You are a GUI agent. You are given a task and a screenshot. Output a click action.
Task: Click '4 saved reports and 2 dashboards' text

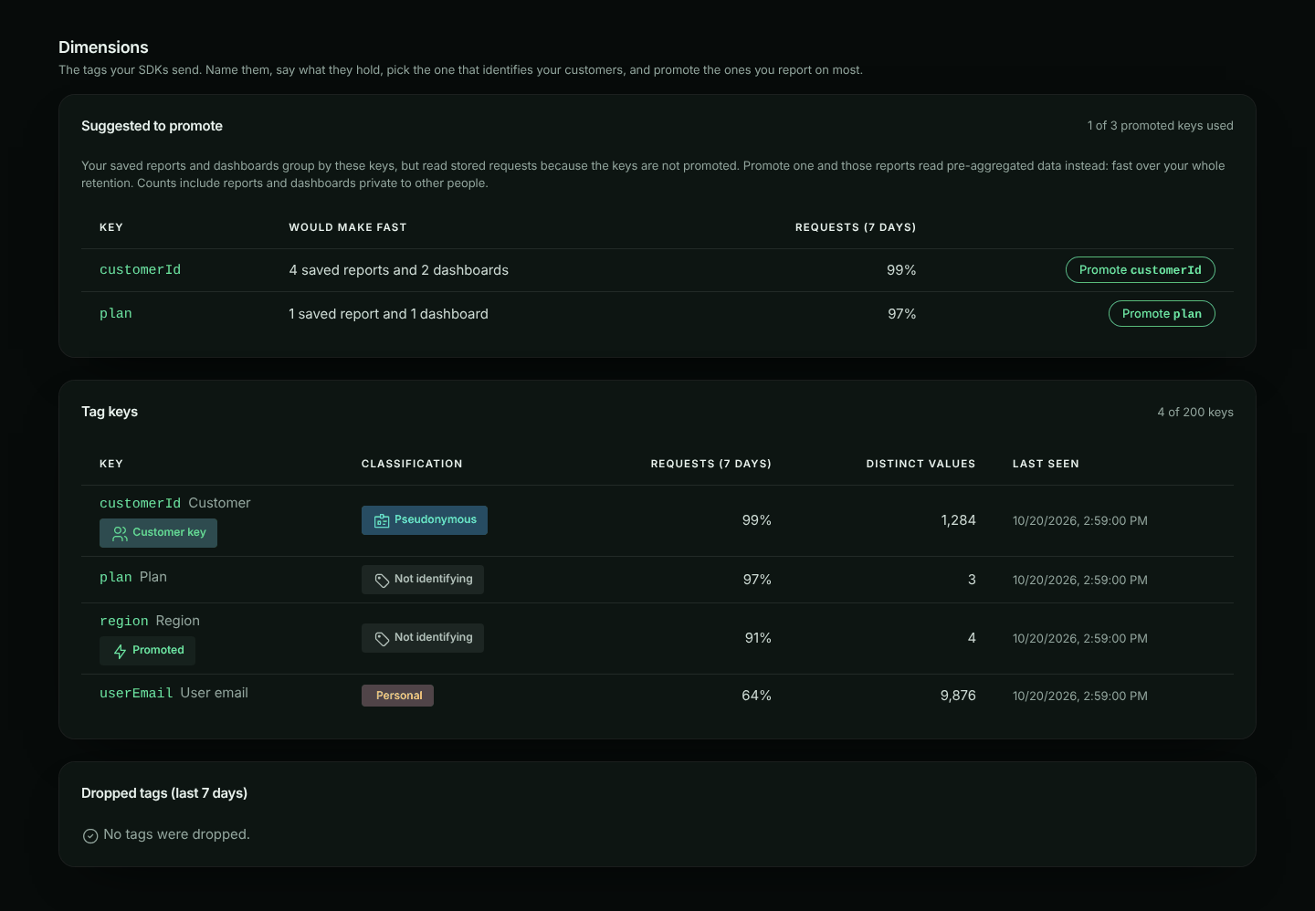[x=399, y=270]
